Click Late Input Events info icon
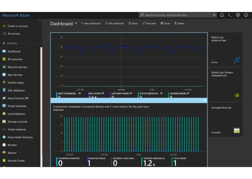This screenshot has width=252, height=179. pos(131,93)
